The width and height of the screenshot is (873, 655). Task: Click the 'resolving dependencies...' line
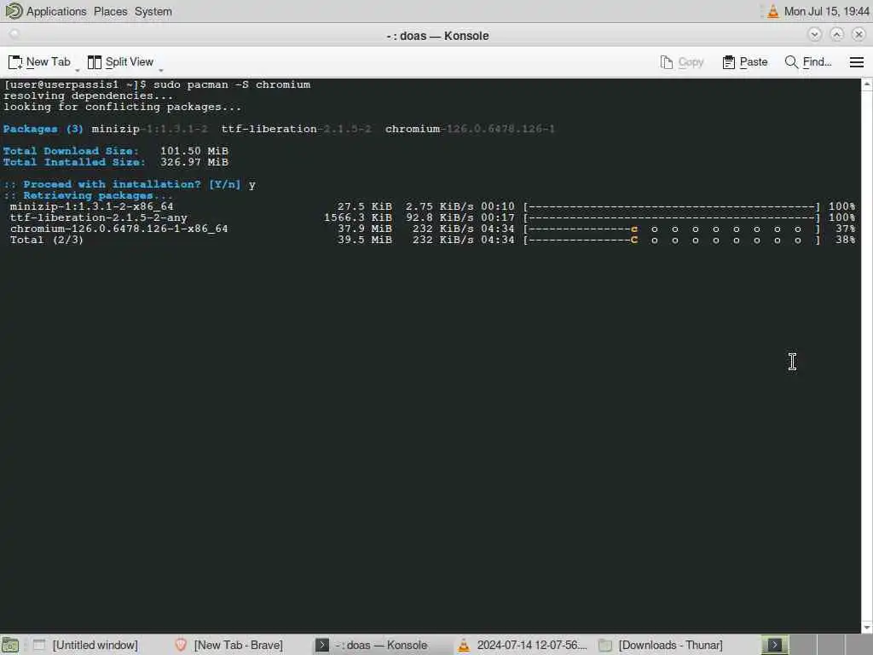(x=88, y=96)
